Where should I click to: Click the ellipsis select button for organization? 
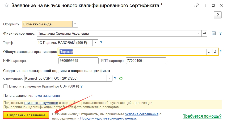pyautogui.click(x=209, y=52)
